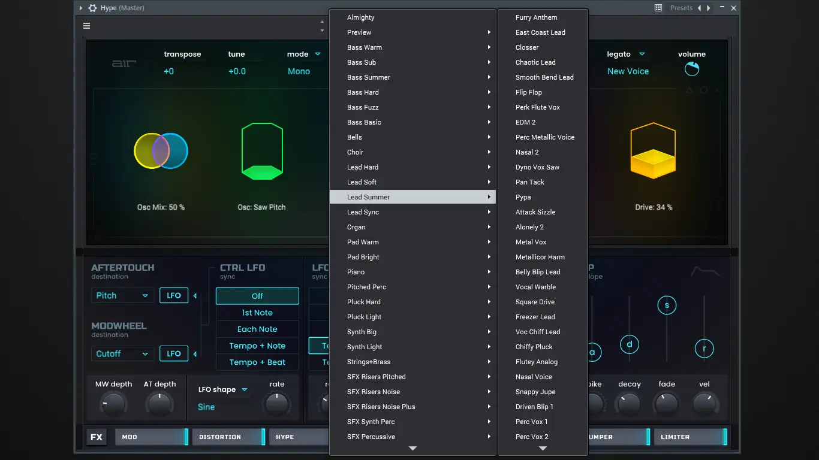Click the small arrow beside Aftertouch LFO
This screenshot has height=460, width=819.
click(195, 296)
